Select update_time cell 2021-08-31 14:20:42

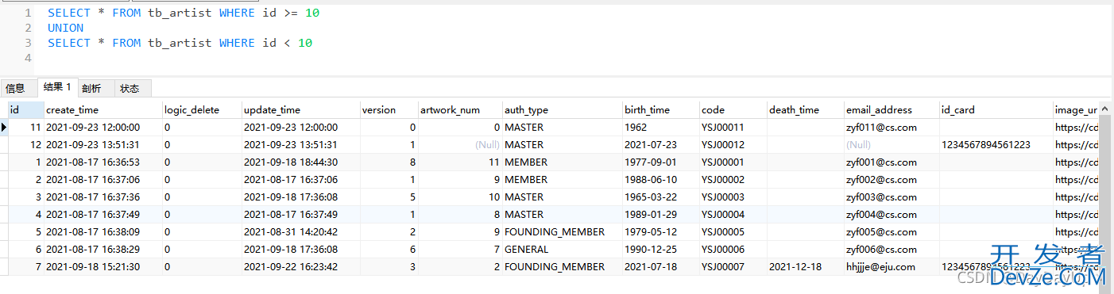[300, 231]
